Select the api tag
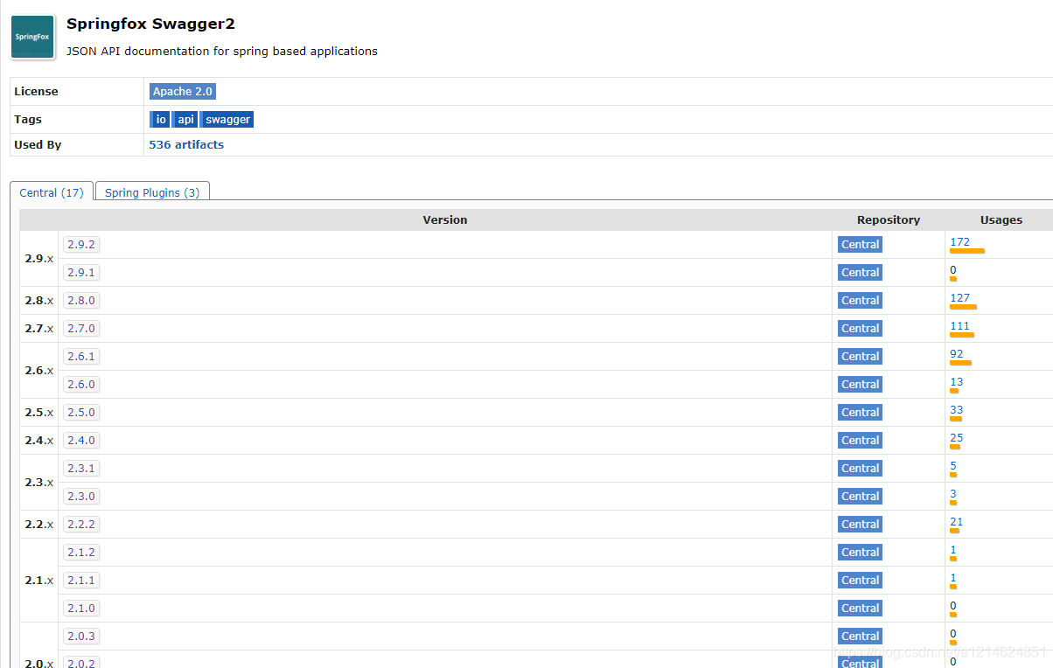The width and height of the screenshot is (1053, 668). coord(186,120)
